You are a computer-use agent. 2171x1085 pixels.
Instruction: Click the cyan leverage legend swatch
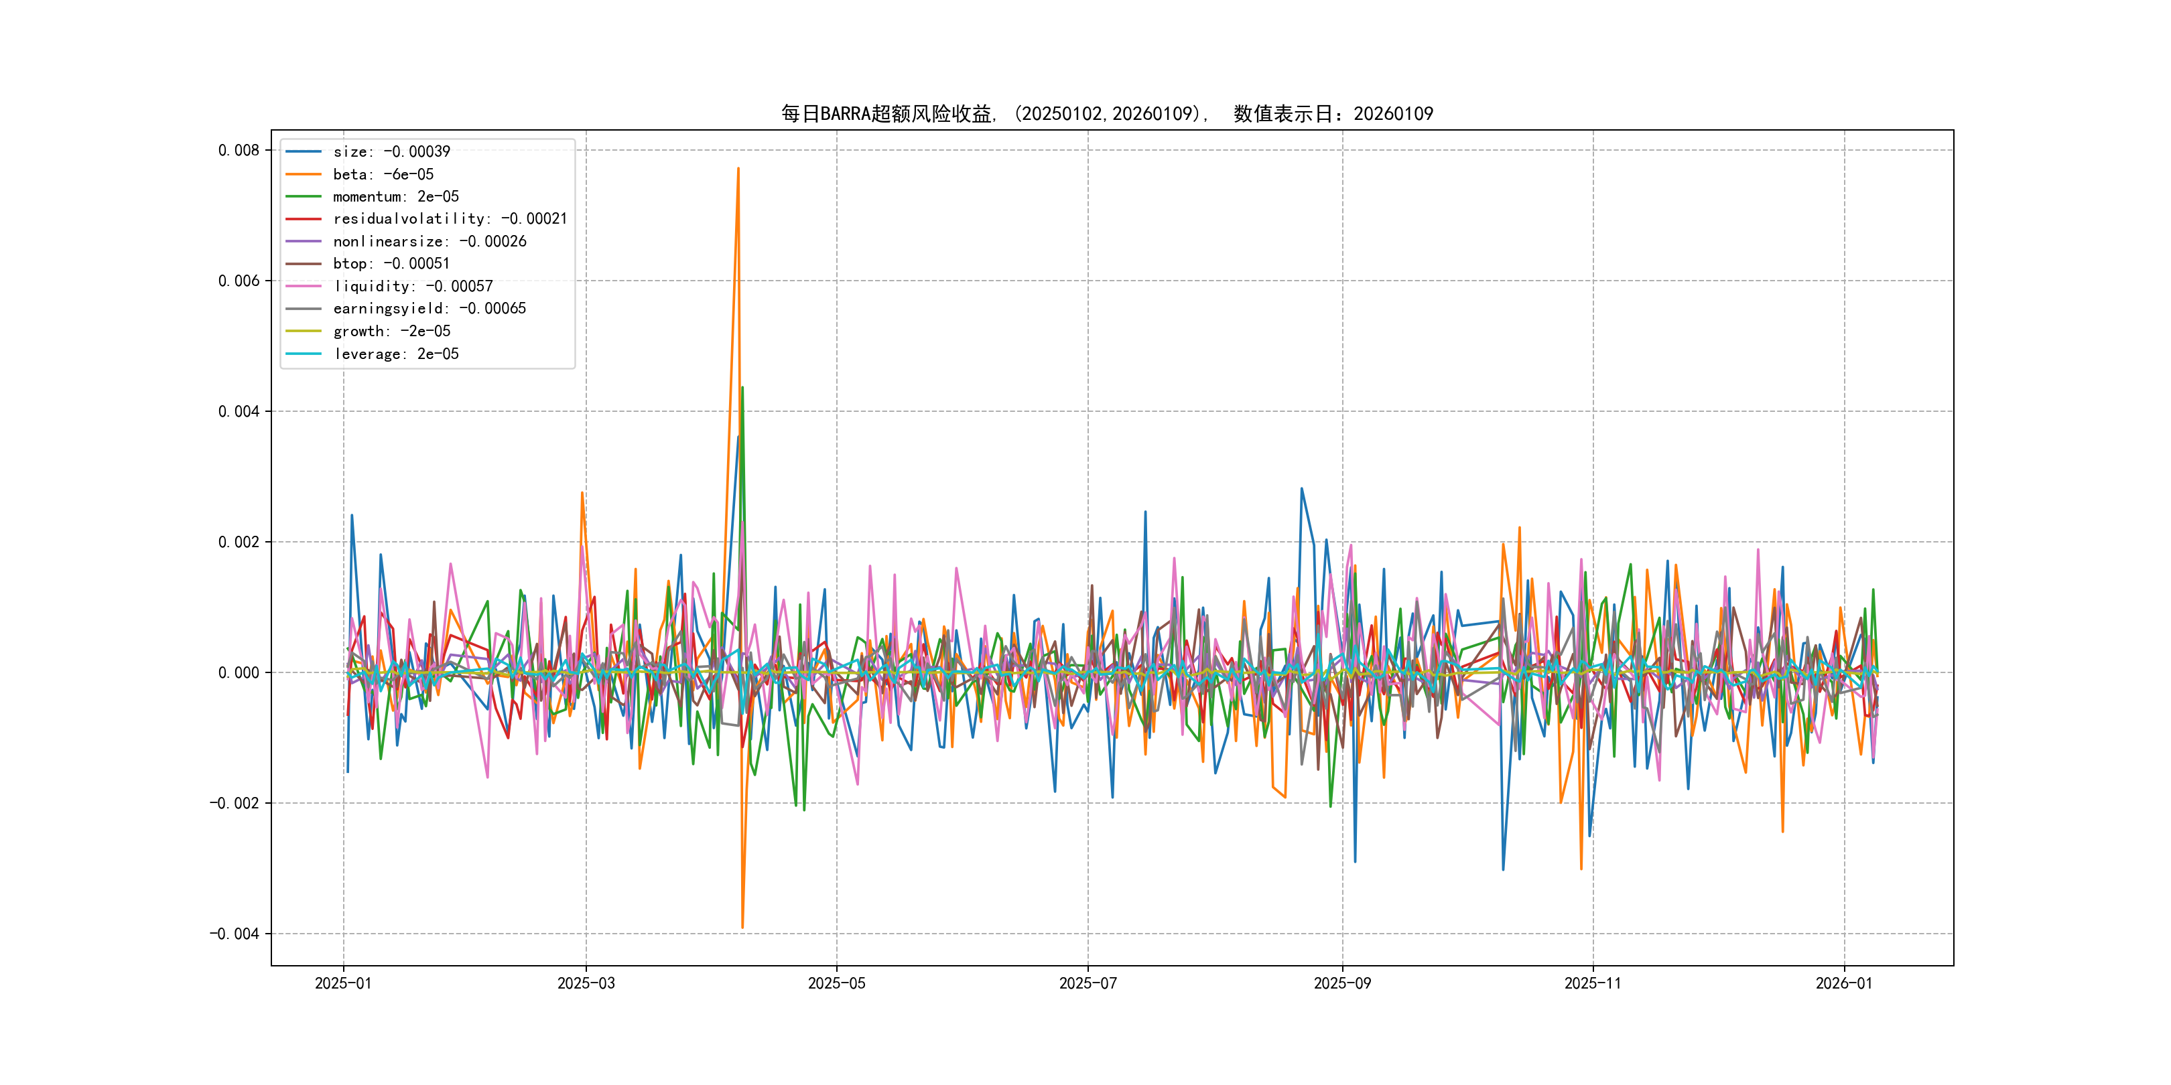pyautogui.click(x=304, y=354)
